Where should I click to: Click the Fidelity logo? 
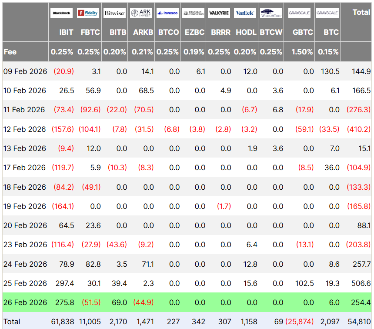tap(88, 13)
